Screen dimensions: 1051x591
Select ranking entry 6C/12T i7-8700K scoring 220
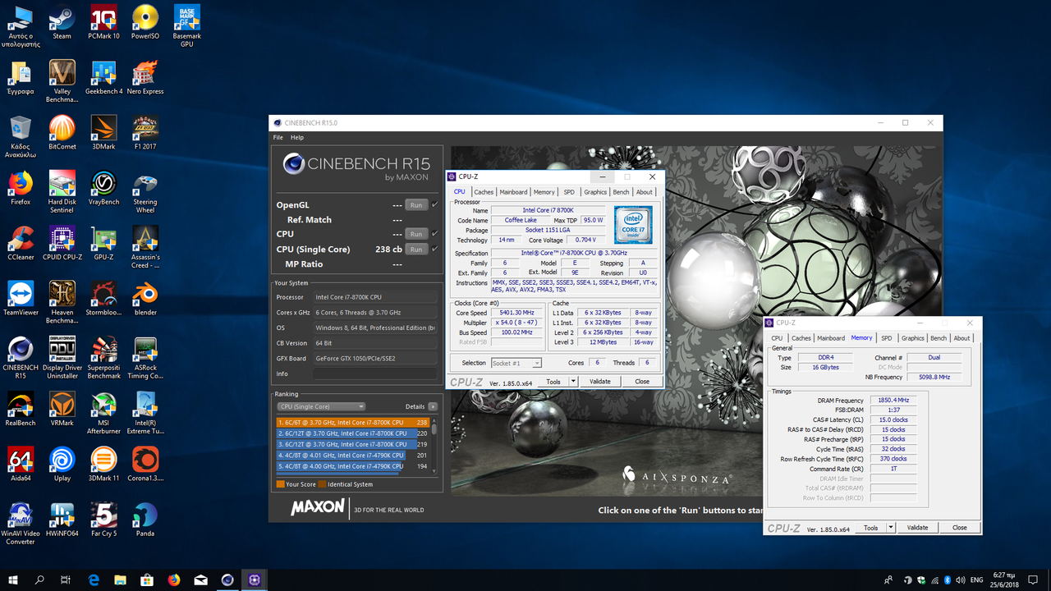pos(353,433)
